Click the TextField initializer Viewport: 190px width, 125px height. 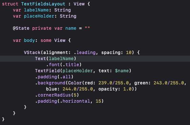click(x=47, y=71)
